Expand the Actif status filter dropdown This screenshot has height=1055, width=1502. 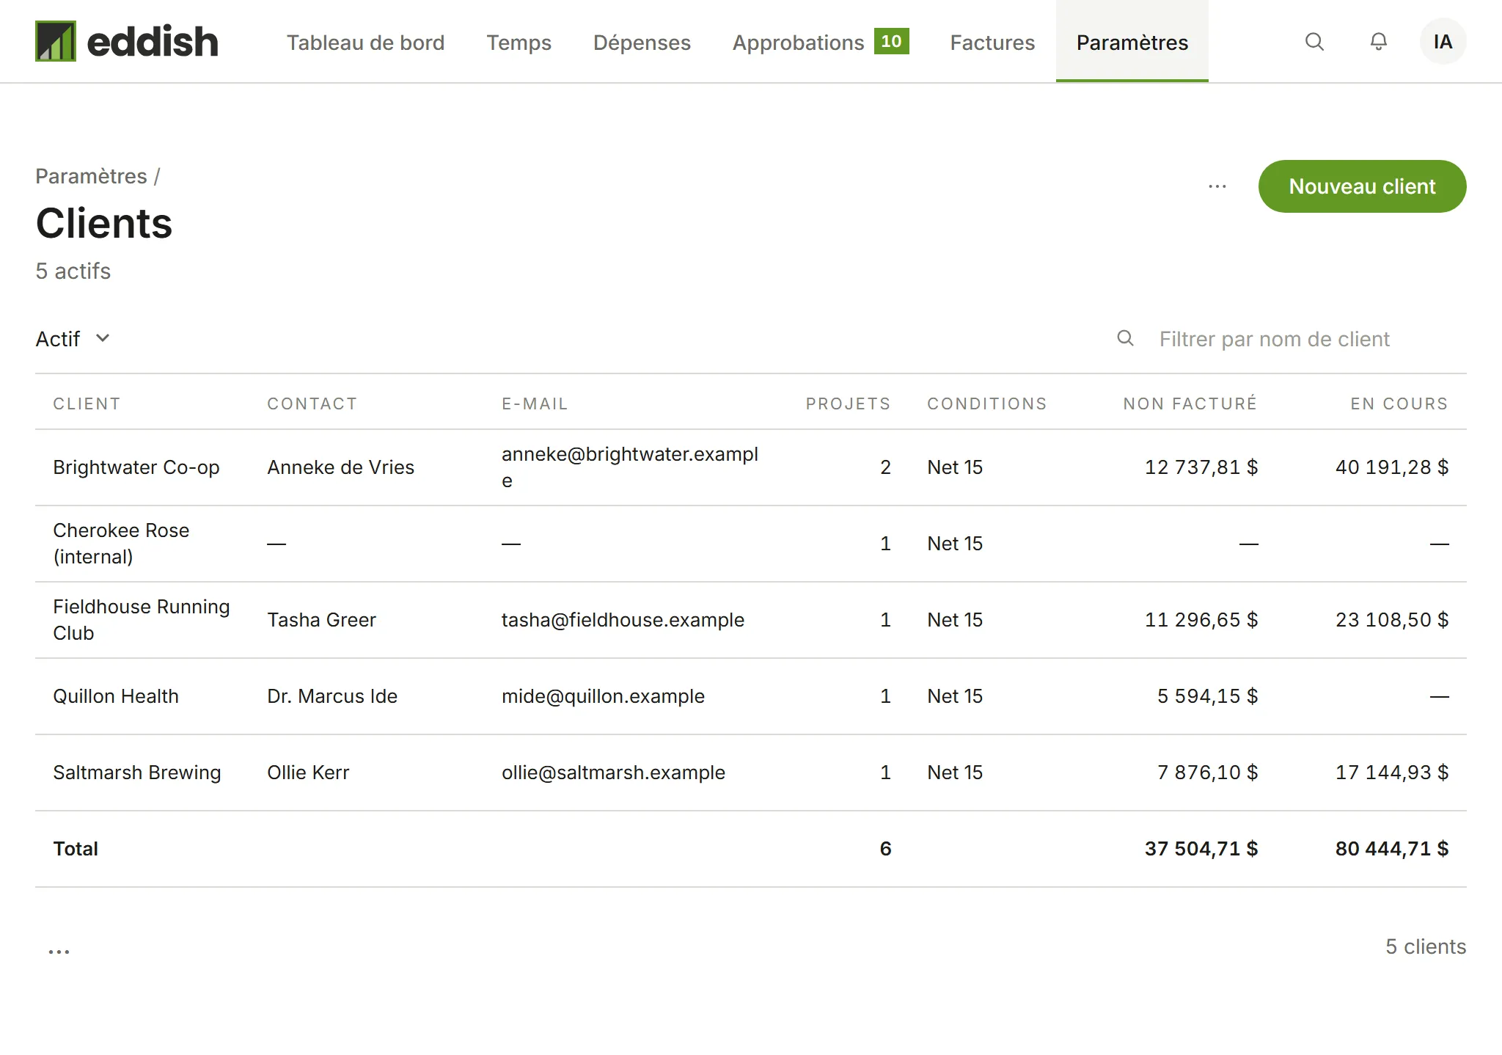point(73,339)
